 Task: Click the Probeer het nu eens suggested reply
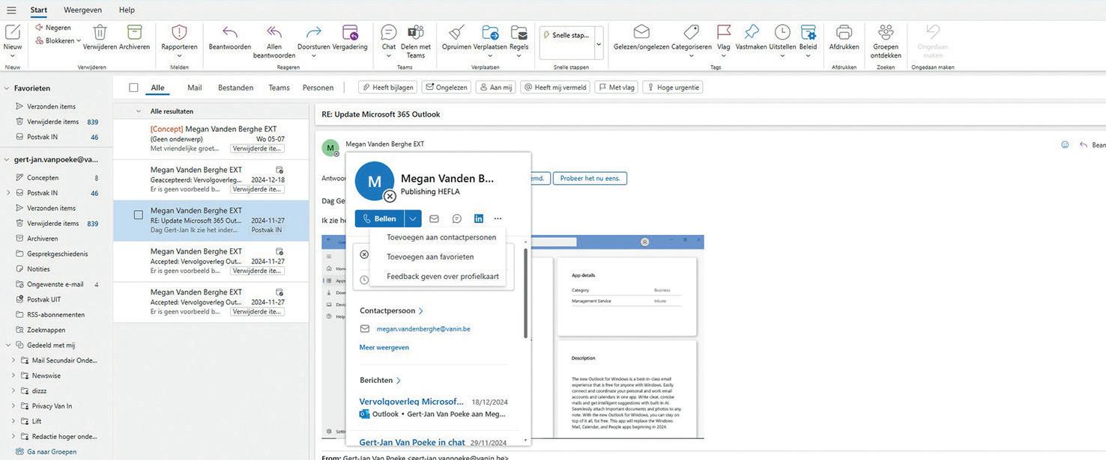tap(590, 178)
